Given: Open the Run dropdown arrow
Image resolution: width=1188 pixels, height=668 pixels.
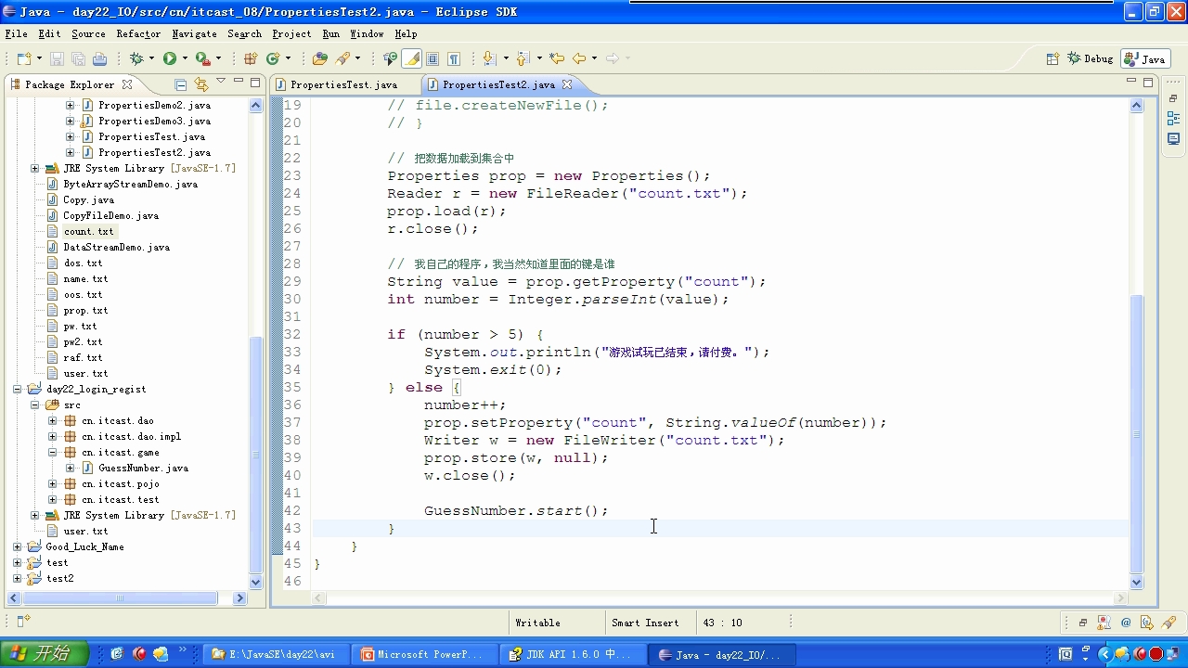Looking at the screenshot, I should pyautogui.click(x=184, y=58).
